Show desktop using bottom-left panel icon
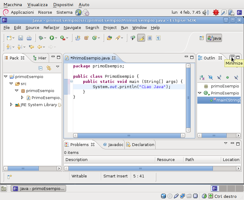The width and height of the screenshot is (244, 200). click(x=4, y=188)
